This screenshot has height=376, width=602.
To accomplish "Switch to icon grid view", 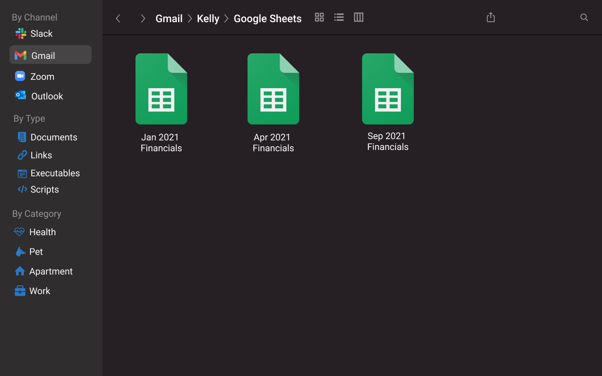I will (319, 17).
